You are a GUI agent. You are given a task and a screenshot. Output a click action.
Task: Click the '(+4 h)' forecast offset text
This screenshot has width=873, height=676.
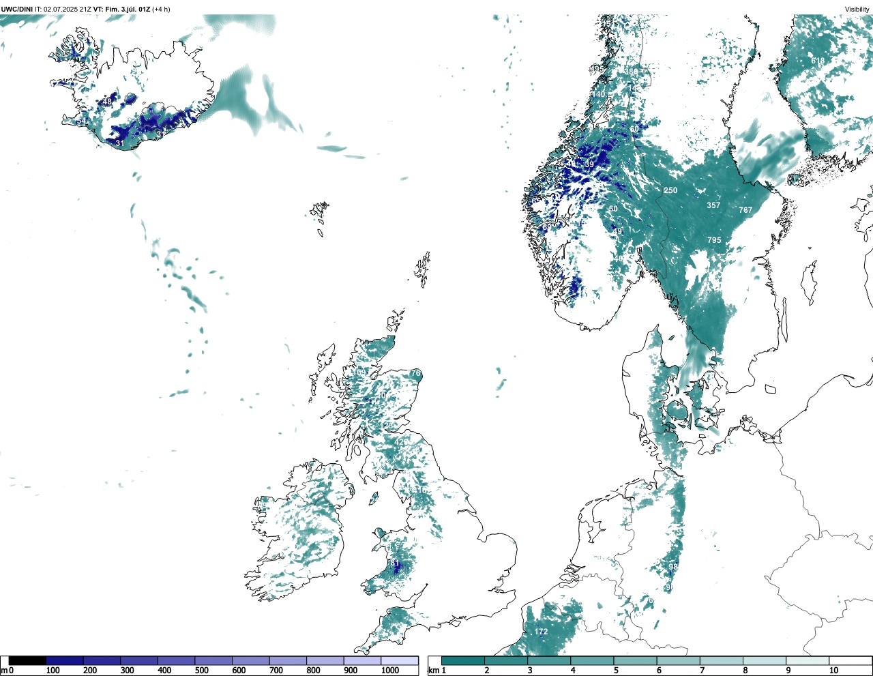coord(161,10)
